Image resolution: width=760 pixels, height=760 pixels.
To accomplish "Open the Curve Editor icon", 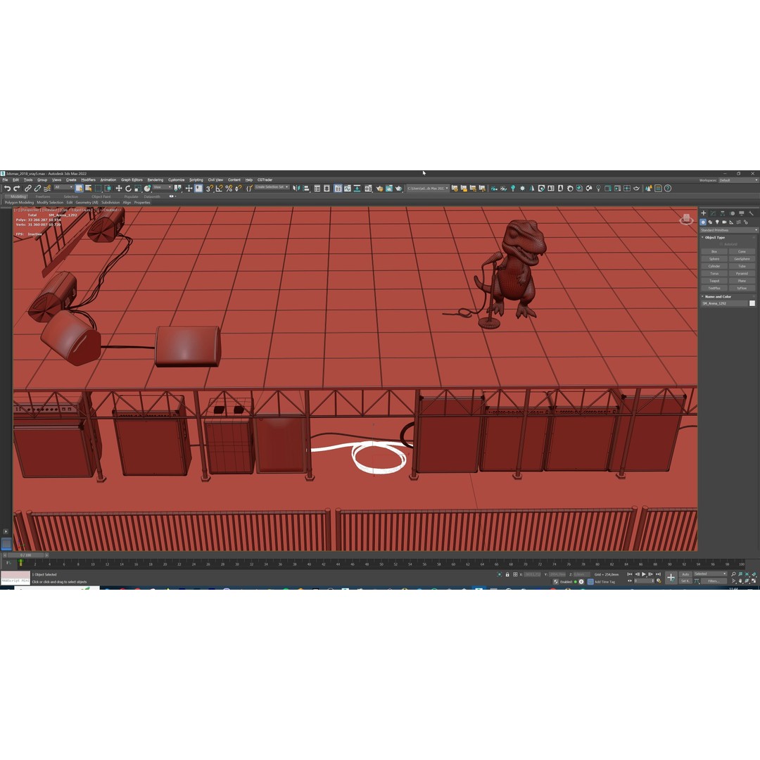I will [348, 188].
